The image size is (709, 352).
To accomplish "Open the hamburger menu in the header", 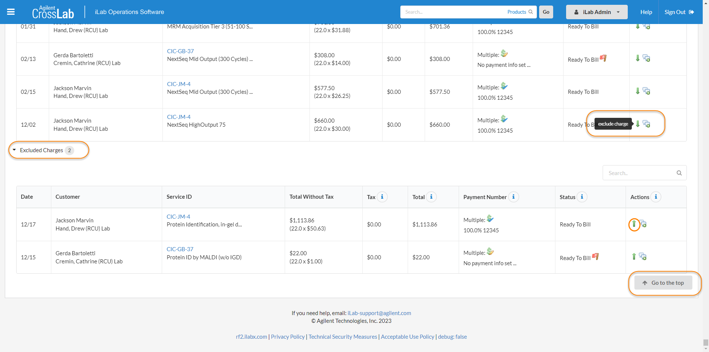I will tap(11, 12).
